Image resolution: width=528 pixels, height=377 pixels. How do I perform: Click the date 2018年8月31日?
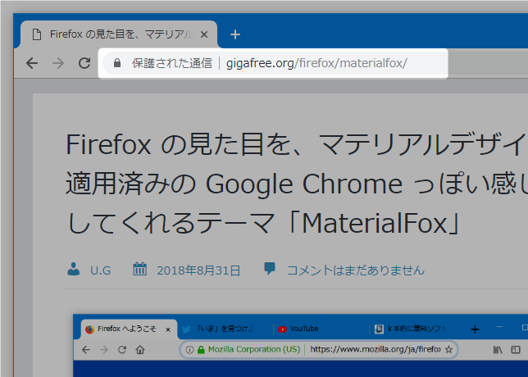[x=198, y=270]
